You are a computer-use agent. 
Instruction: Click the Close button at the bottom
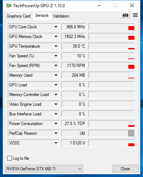click(125, 169)
